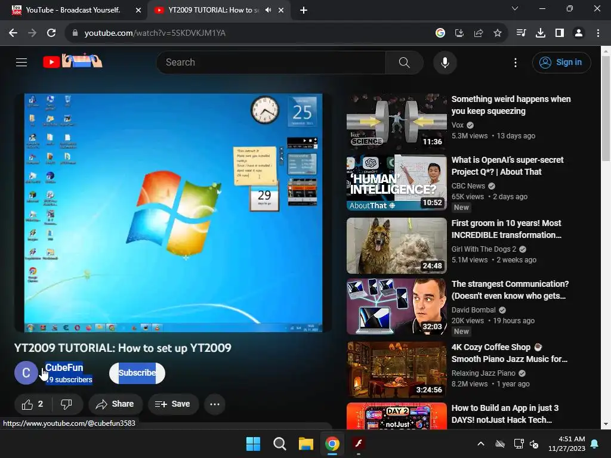Image resolution: width=611 pixels, height=458 pixels.
Task: Open more actions ellipsis below the video
Action: point(215,404)
